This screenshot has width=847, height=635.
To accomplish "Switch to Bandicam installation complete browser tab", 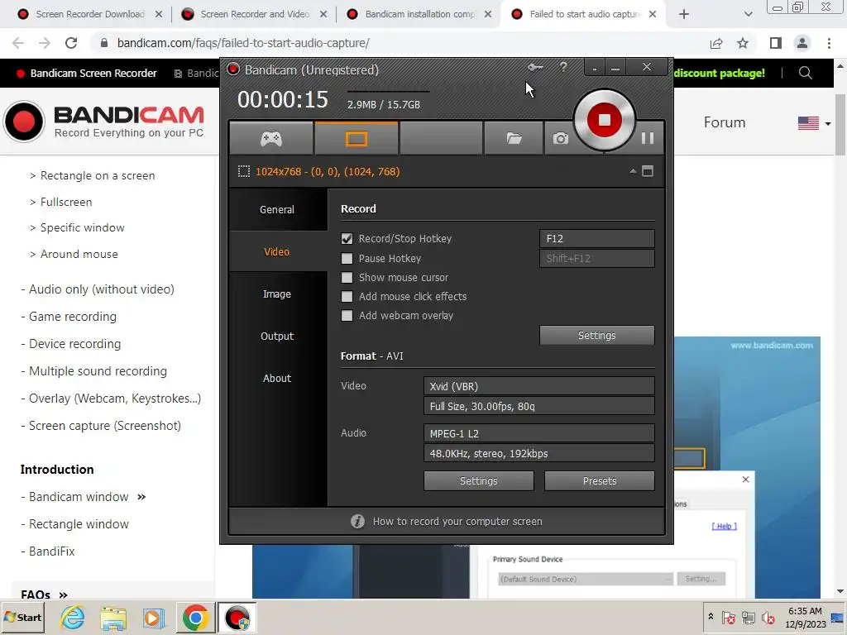I will [x=419, y=14].
